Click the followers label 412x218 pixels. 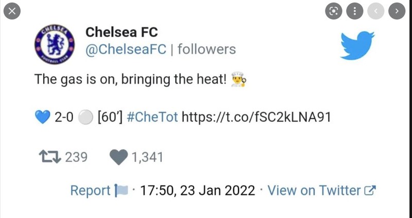click(207, 49)
